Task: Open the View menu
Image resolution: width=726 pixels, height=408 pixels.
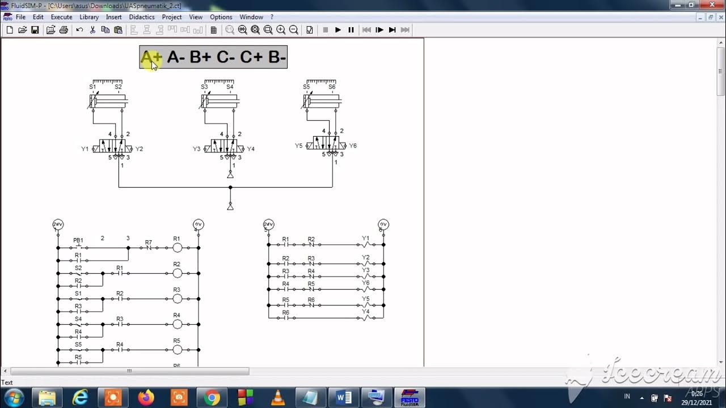Action: 196,17
